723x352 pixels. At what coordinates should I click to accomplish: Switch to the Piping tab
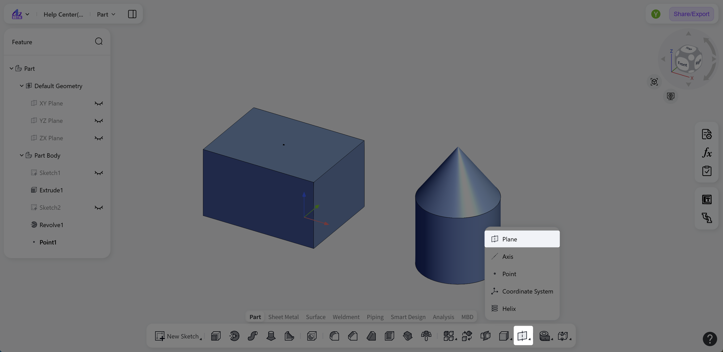click(375, 317)
